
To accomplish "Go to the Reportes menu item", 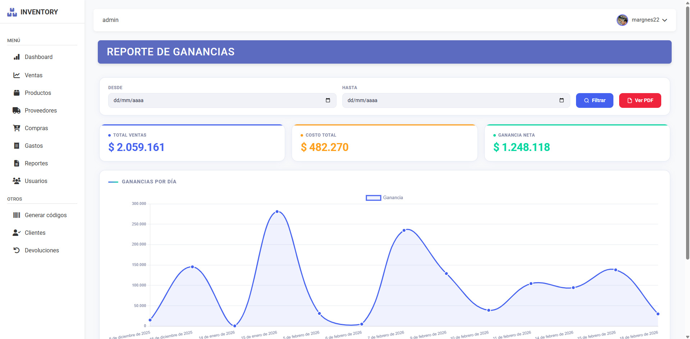I will pyautogui.click(x=36, y=163).
